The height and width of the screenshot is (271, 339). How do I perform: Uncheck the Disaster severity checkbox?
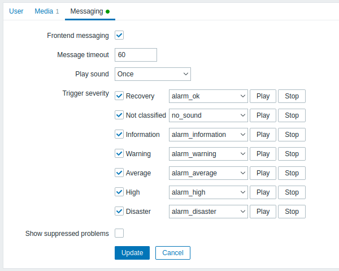pyautogui.click(x=119, y=211)
